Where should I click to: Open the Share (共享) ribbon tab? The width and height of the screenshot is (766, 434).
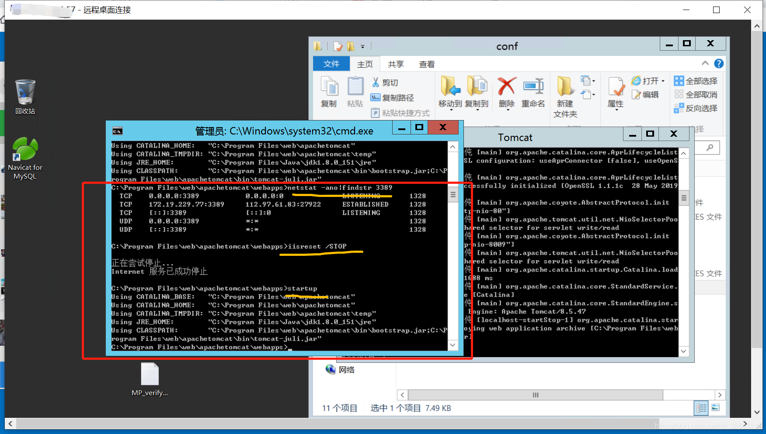(x=396, y=64)
